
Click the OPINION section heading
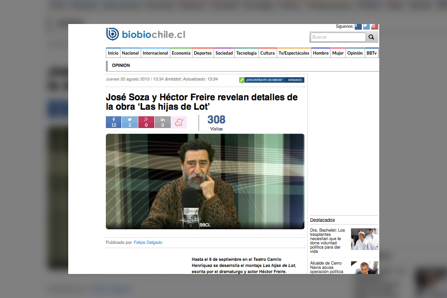pyautogui.click(x=121, y=65)
